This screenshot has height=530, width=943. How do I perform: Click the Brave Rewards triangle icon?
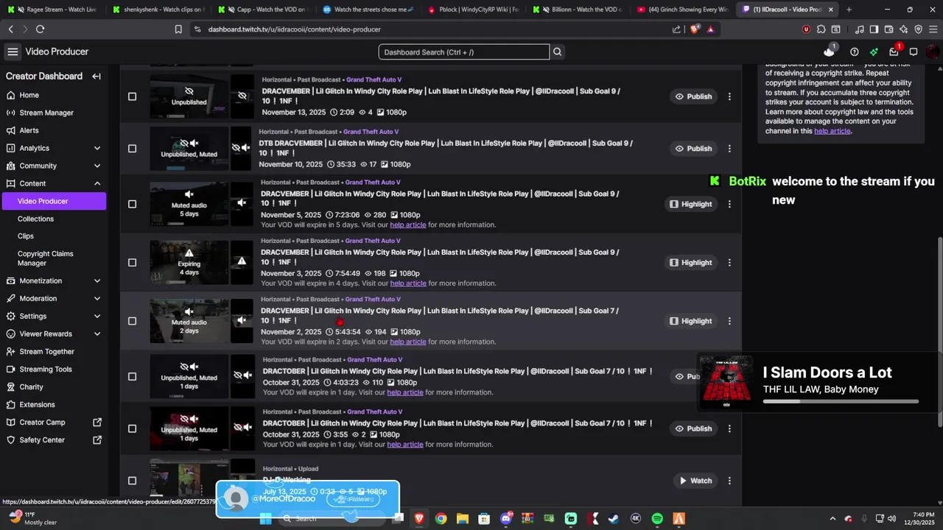pyautogui.click(x=710, y=29)
